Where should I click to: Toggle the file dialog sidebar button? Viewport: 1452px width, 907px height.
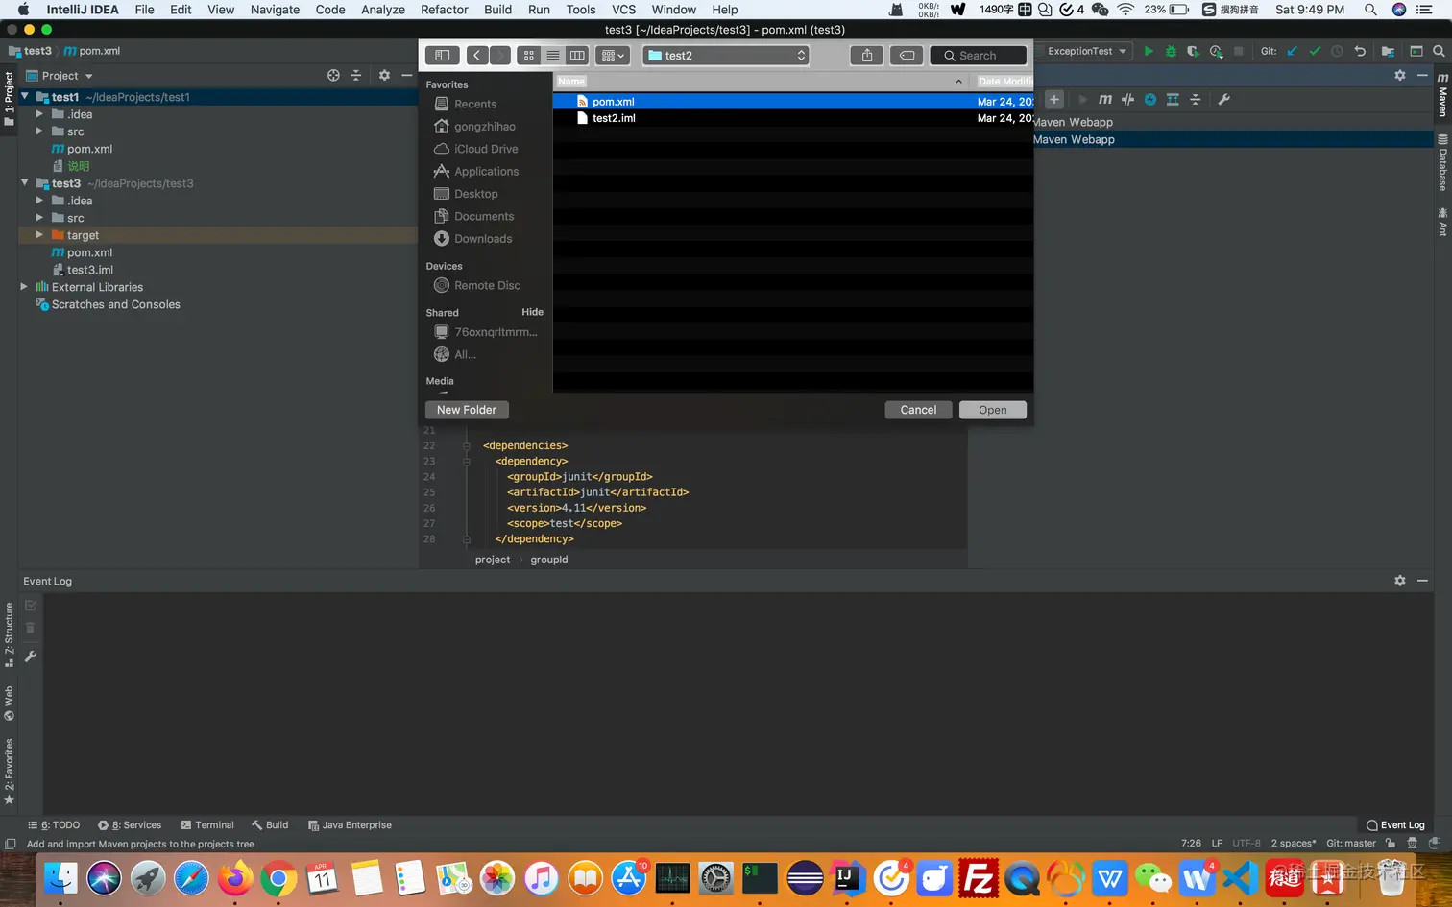[443, 56]
